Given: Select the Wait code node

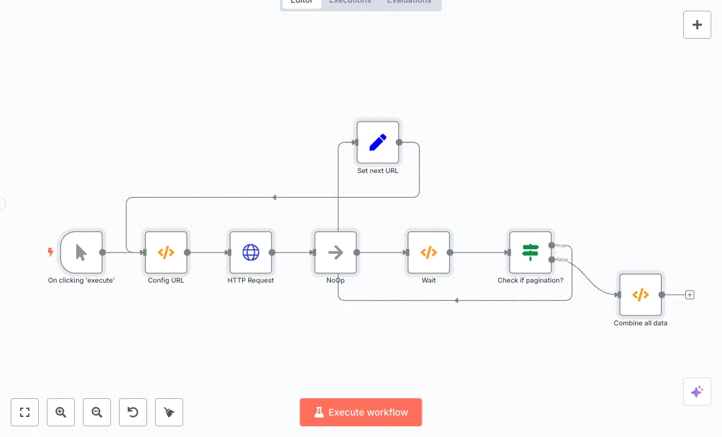Looking at the screenshot, I should click(429, 253).
